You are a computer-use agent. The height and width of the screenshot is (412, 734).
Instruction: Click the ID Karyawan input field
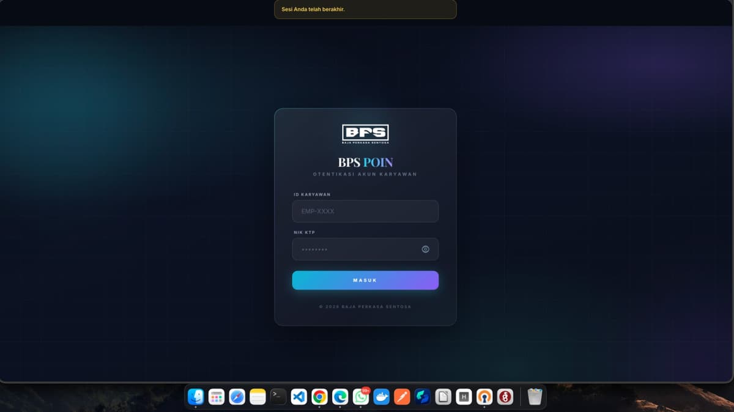click(365, 211)
